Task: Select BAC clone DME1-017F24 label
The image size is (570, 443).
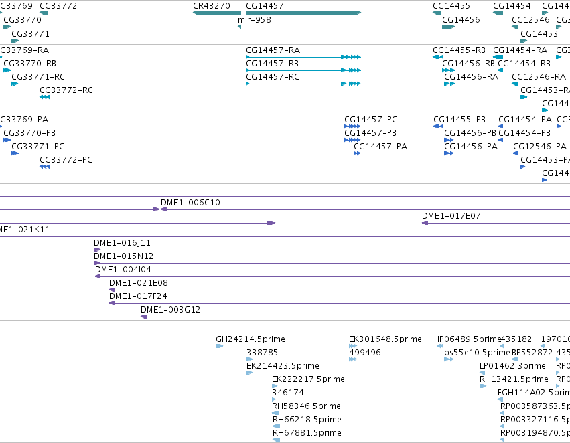Action: (138, 296)
